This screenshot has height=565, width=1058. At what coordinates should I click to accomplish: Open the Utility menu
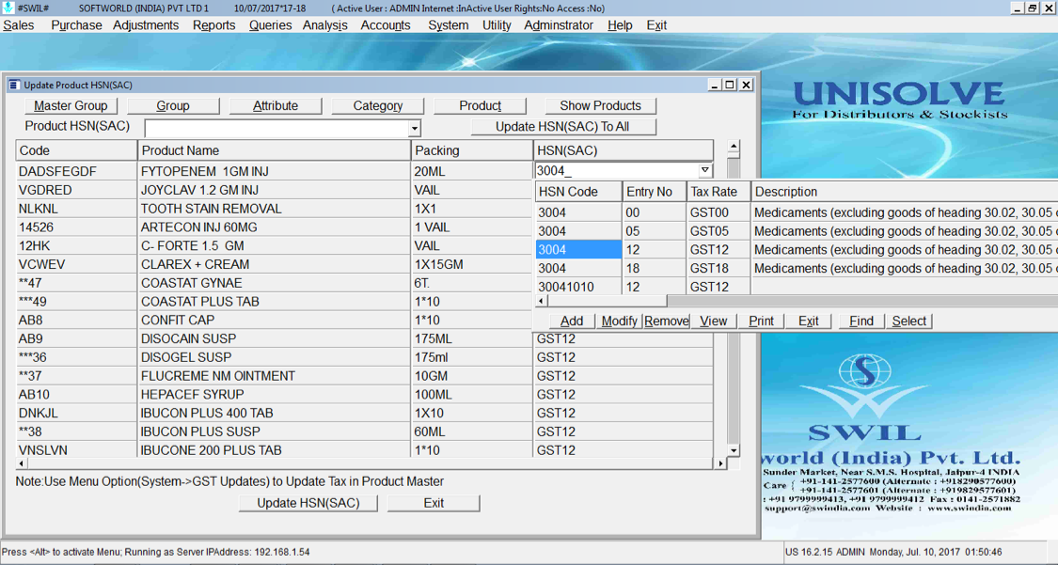pyautogui.click(x=497, y=25)
